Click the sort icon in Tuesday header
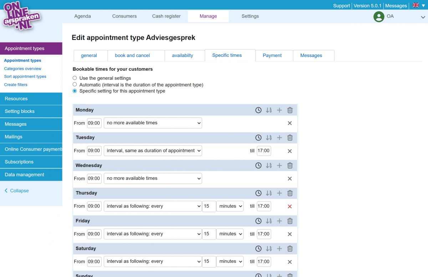 tap(269, 138)
